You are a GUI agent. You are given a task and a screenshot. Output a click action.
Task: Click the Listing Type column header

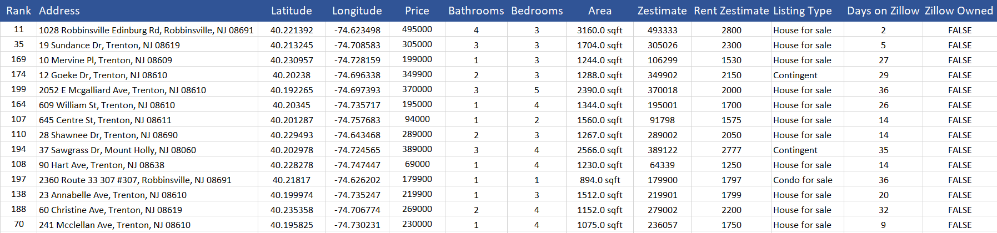(x=803, y=11)
